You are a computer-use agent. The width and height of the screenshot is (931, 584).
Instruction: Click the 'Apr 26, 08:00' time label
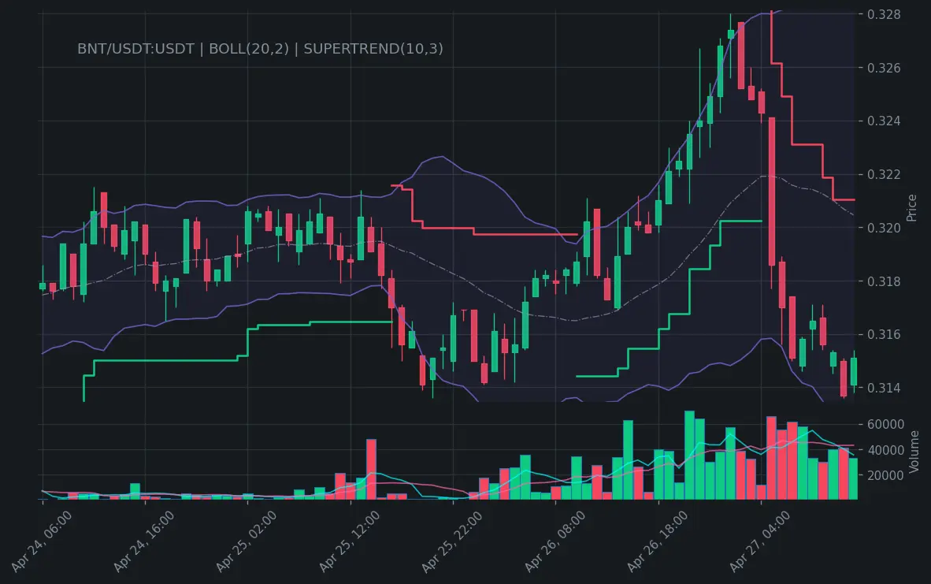coord(555,541)
